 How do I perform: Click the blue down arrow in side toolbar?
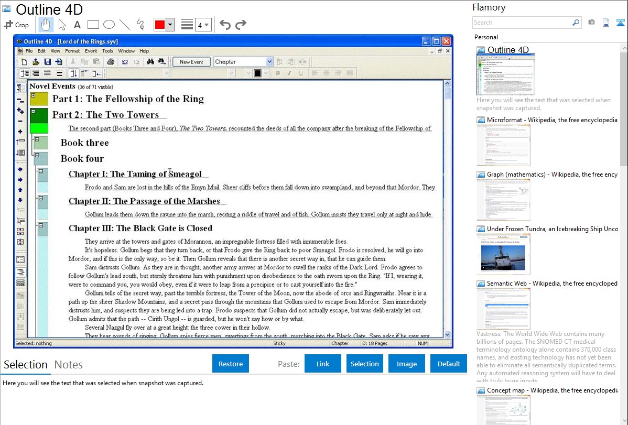coord(20,200)
